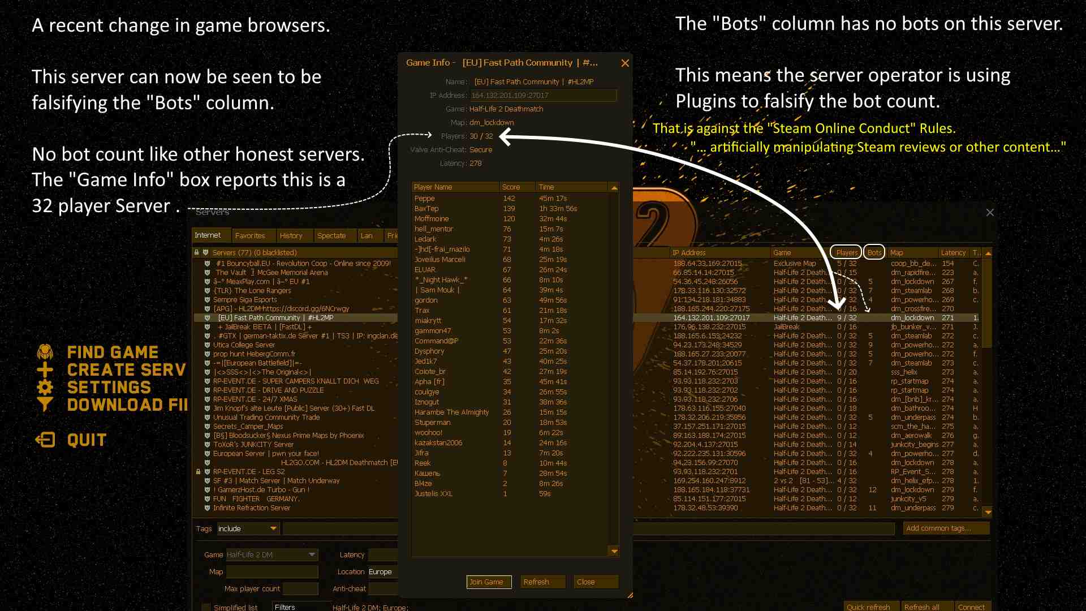Open the History tab
The height and width of the screenshot is (611, 1086).
click(x=291, y=236)
